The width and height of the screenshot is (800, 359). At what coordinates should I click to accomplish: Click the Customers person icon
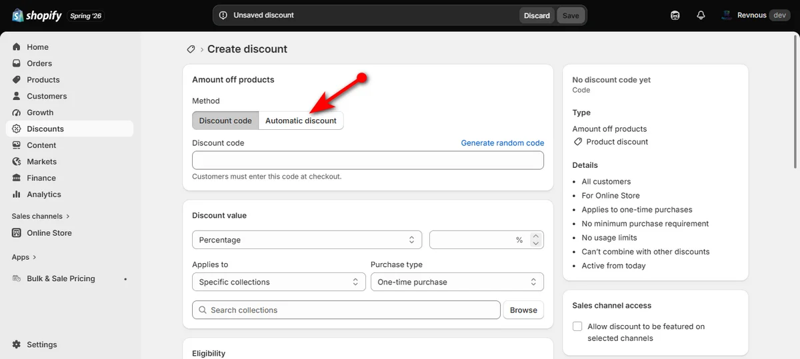point(17,96)
